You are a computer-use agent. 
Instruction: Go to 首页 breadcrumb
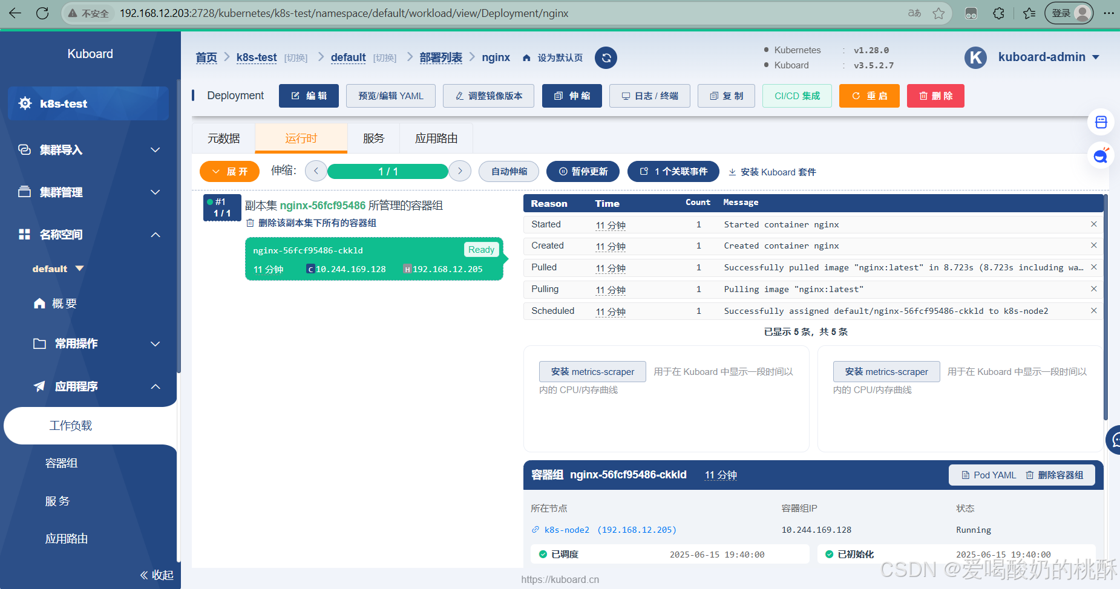point(206,57)
